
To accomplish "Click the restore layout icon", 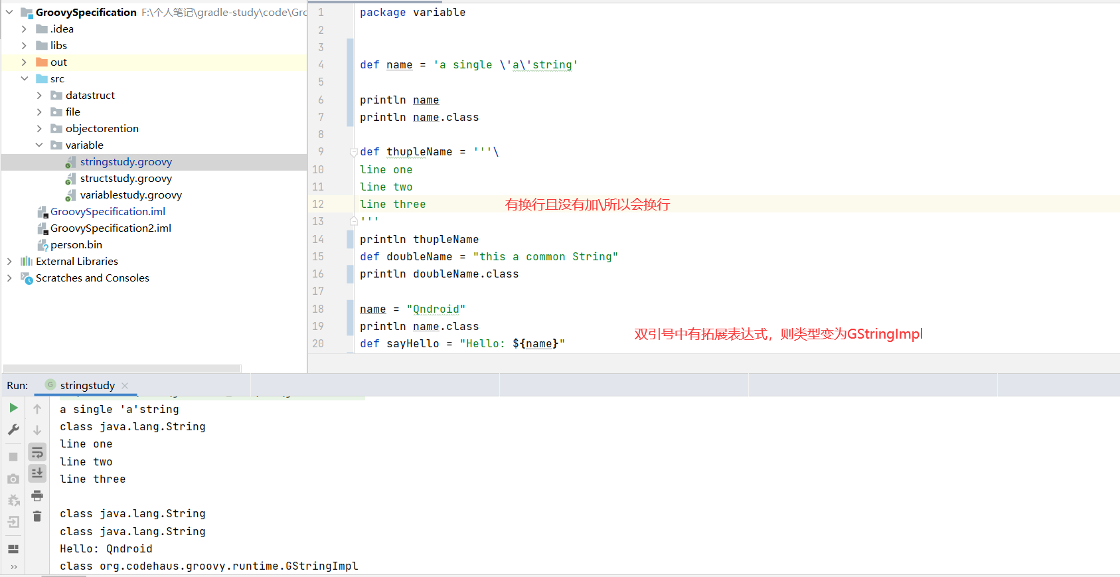I will coord(13,548).
